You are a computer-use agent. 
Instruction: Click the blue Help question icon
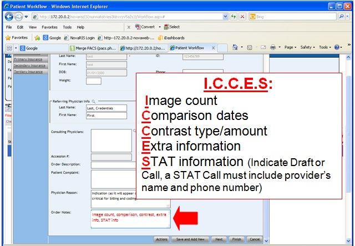(337, 47)
